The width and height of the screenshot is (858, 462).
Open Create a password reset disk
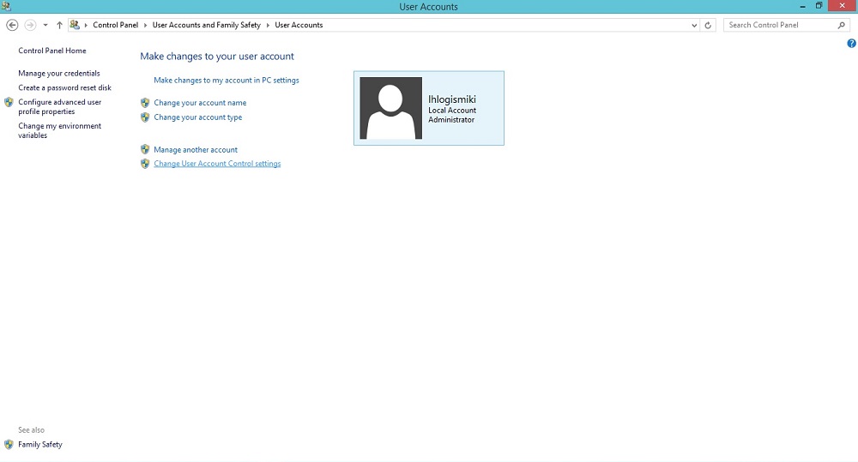64,87
